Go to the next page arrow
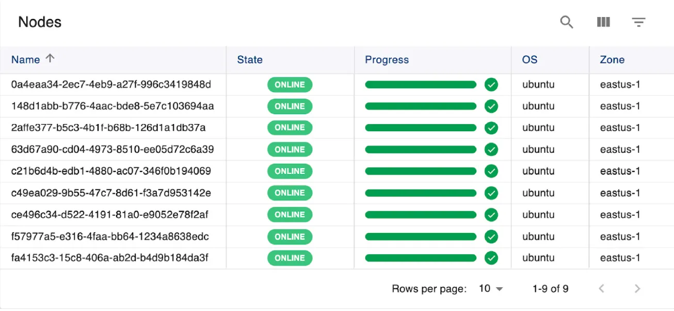Screen dimensions: 674x311 [637, 289]
